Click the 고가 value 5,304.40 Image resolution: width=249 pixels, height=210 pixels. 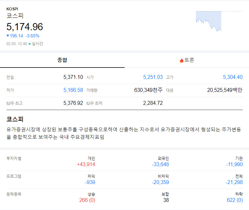[x=233, y=77]
